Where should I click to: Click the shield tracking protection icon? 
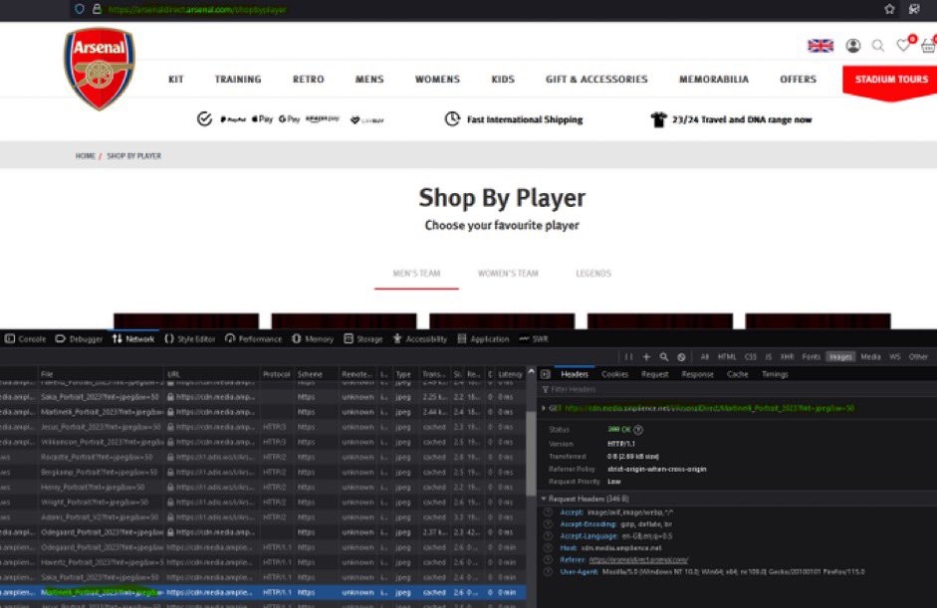click(x=80, y=9)
